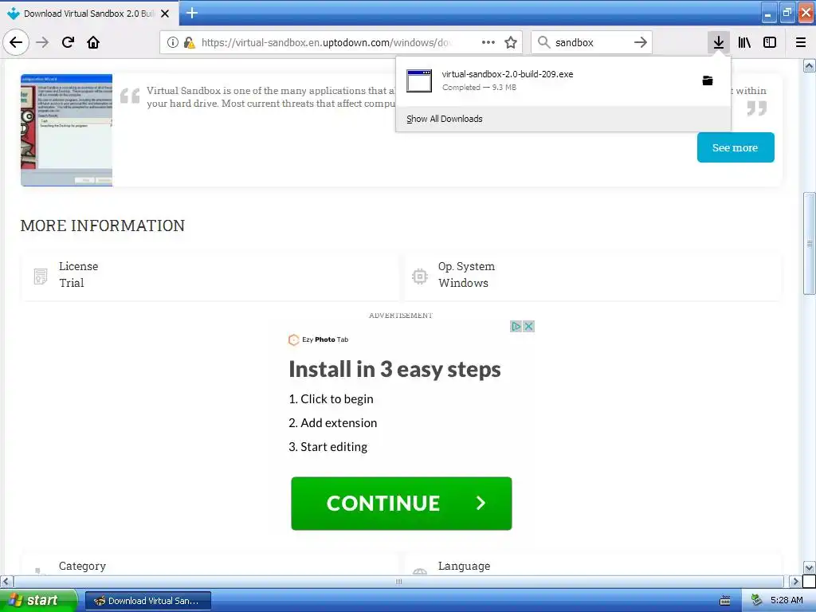Viewport: 816px width, 612px height.
Task: Open the library bookmarks icon
Action: tap(744, 42)
